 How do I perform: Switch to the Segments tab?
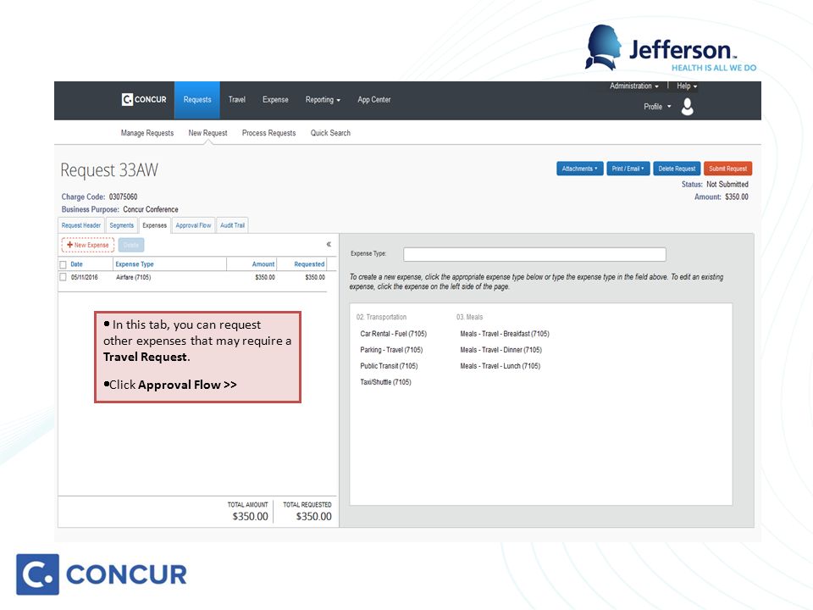(122, 225)
